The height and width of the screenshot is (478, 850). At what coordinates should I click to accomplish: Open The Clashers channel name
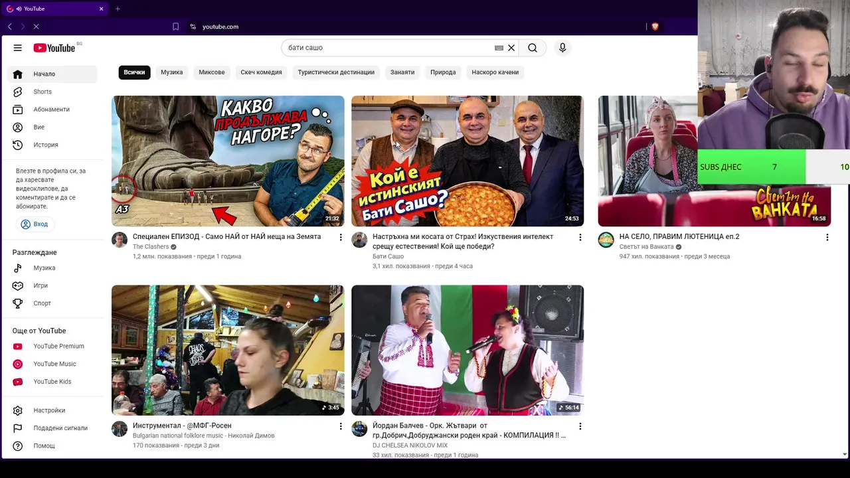point(151,247)
